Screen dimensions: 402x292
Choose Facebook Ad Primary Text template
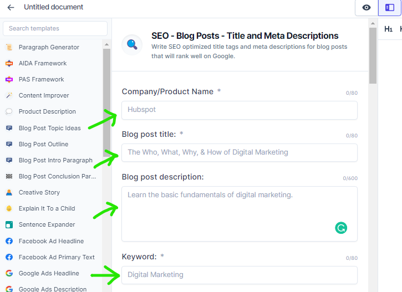[x=57, y=257]
